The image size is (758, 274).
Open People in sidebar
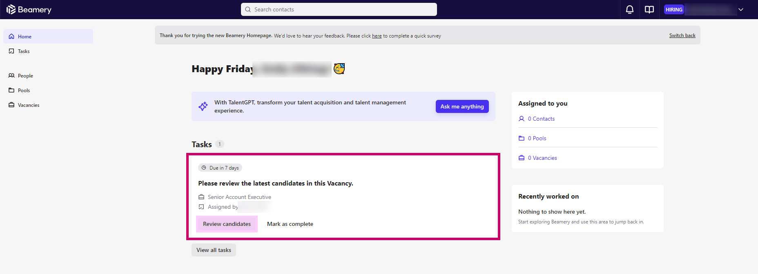pyautogui.click(x=48, y=75)
